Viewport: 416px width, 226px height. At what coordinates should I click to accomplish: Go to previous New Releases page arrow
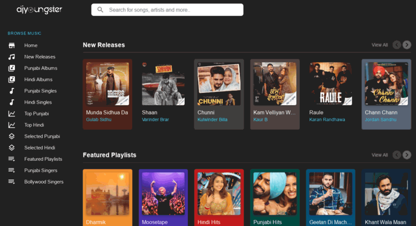click(x=397, y=45)
